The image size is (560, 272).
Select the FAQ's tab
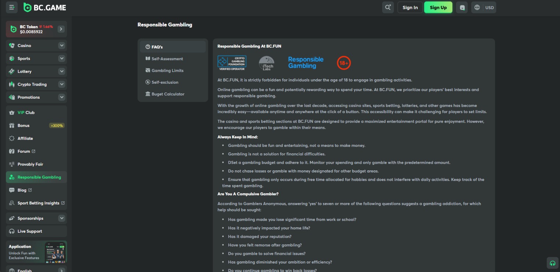click(x=173, y=47)
